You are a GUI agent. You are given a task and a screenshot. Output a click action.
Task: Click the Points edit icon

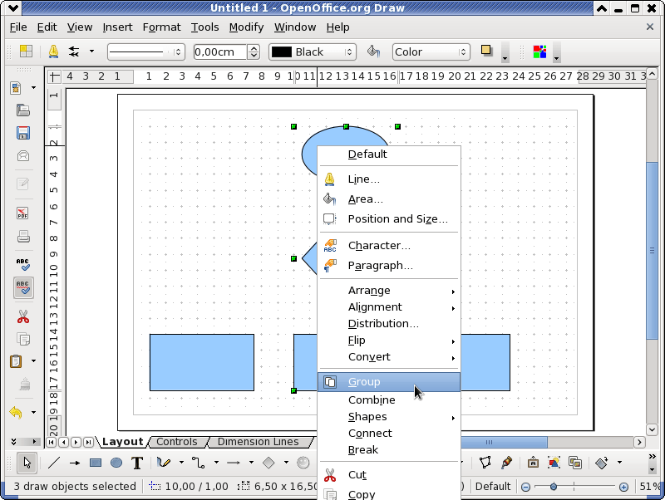click(x=485, y=463)
